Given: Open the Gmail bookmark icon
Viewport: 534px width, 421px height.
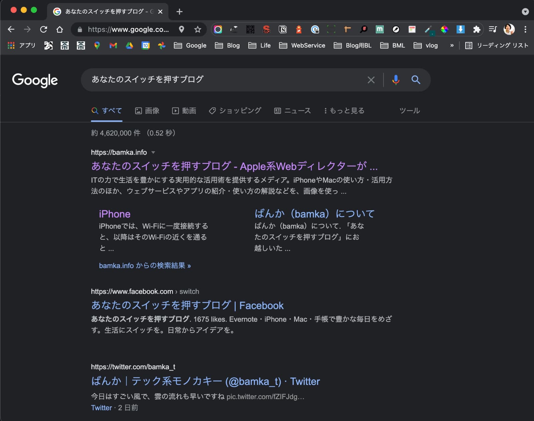Looking at the screenshot, I should [113, 45].
